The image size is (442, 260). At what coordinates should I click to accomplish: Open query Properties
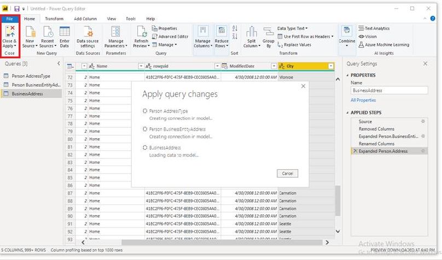pyautogui.click(x=165, y=28)
